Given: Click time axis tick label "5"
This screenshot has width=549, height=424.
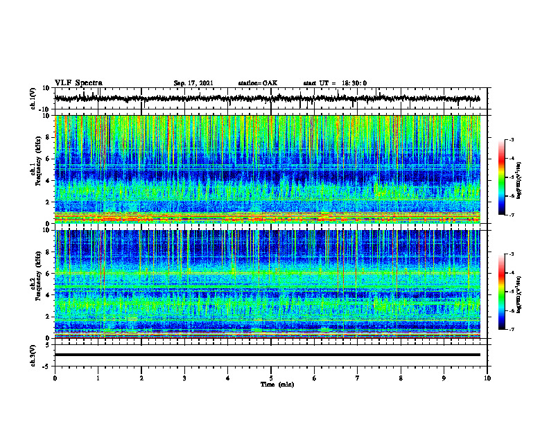Looking at the screenshot, I should pos(271,378).
